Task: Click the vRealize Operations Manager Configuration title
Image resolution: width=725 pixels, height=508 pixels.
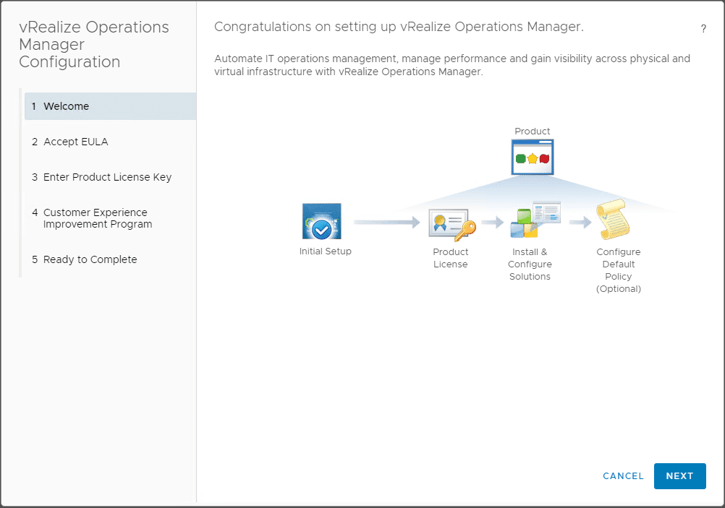Action: coord(94,45)
